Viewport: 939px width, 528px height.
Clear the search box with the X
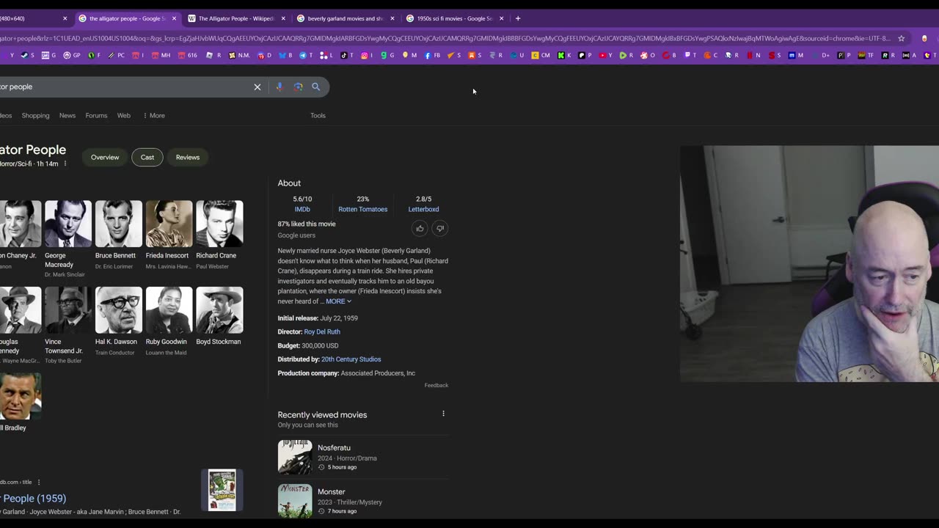(257, 87)
